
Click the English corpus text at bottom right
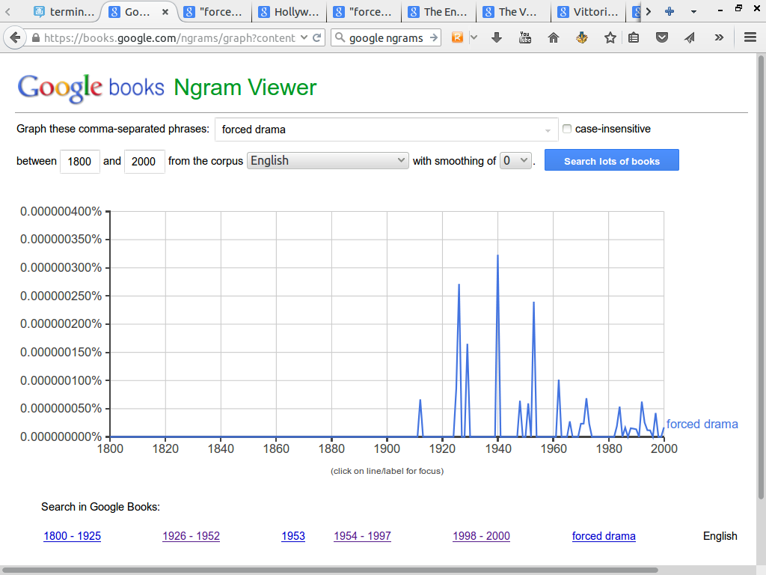(720, 536)
